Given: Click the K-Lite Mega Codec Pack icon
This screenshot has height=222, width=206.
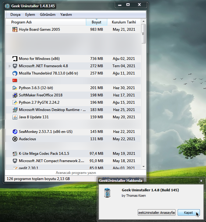Looking at the screenshot, I should 15,154.
